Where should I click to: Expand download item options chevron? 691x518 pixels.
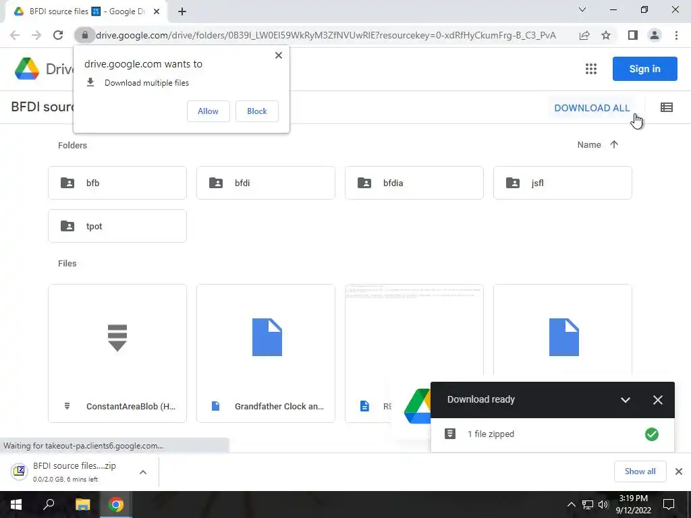click(x=143, y=472)
